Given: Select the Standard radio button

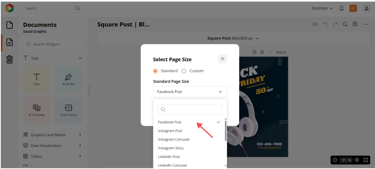Looking at the screenshot, I should (x=155, y=71).
